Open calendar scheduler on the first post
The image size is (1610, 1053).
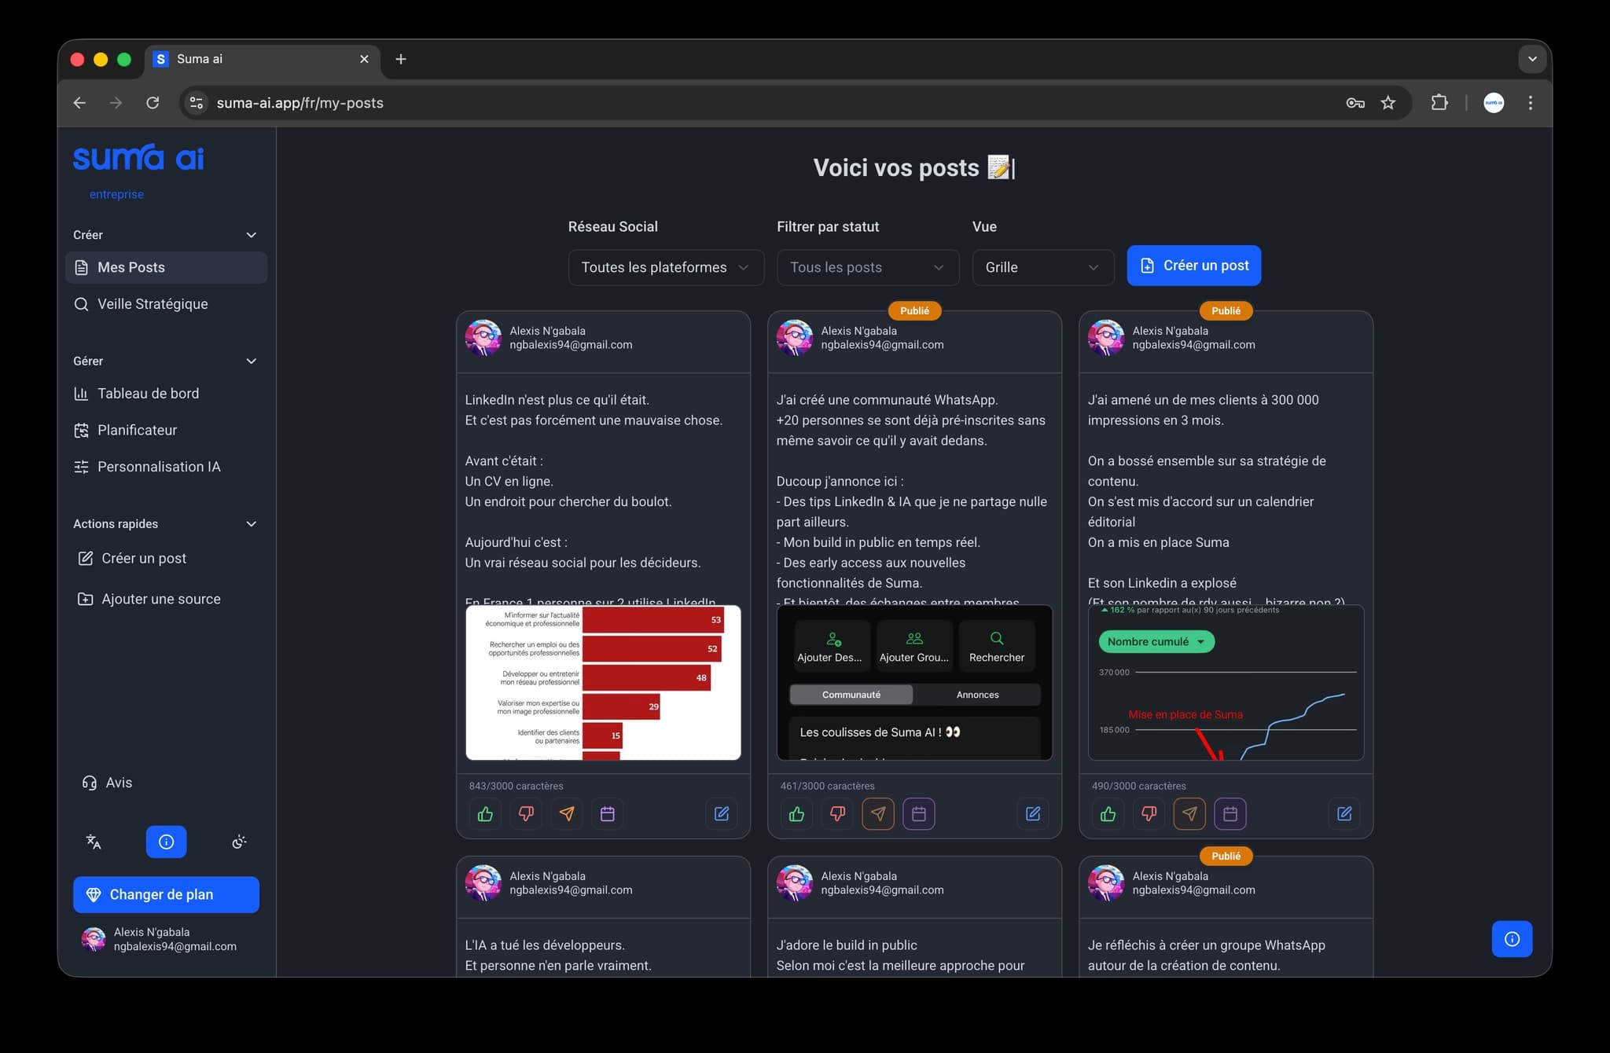608,814
